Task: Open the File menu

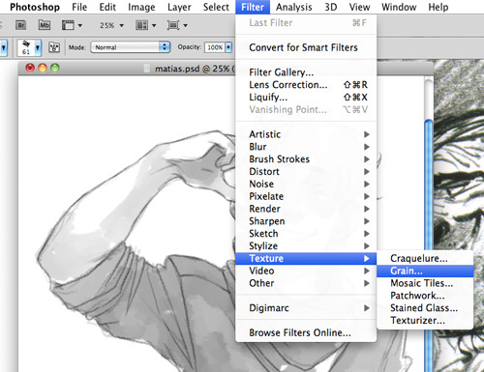Action: [79, 7]
